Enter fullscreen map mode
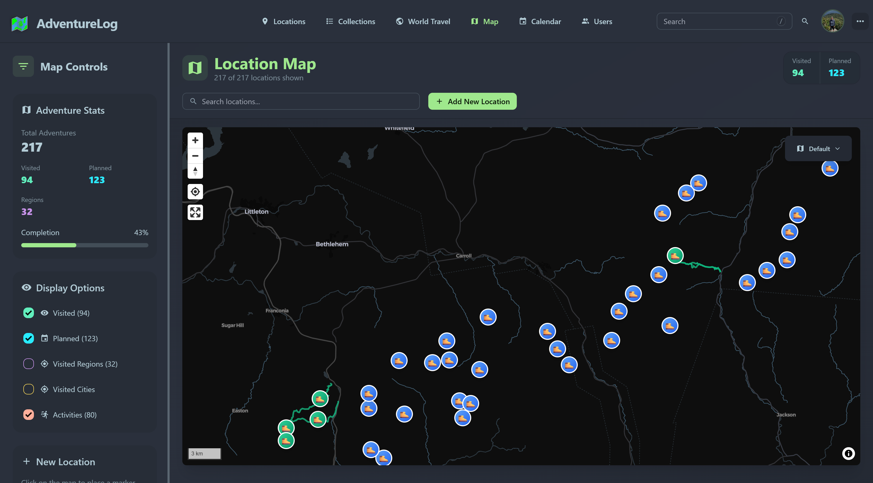The width and height of the screenshot is (873, 483). click(x=195, y=213)
